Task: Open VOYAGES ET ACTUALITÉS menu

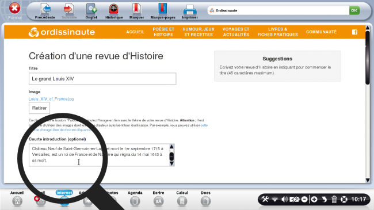Action: [236, 32]
